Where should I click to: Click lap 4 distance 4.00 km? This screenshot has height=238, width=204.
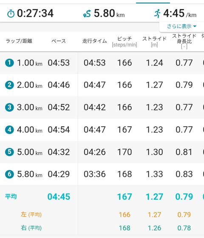[x=30, y=130]
